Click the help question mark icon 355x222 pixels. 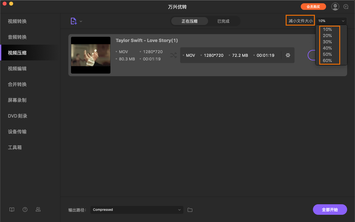coord(25,210)
